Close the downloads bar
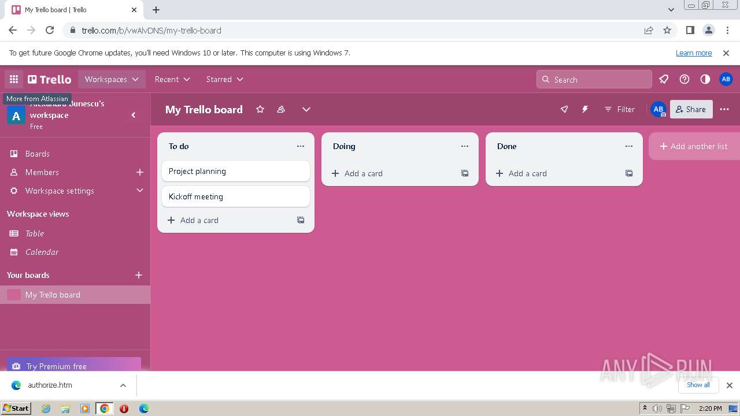Viewport: 740px width, 416px height. click(x=730, y=385)
